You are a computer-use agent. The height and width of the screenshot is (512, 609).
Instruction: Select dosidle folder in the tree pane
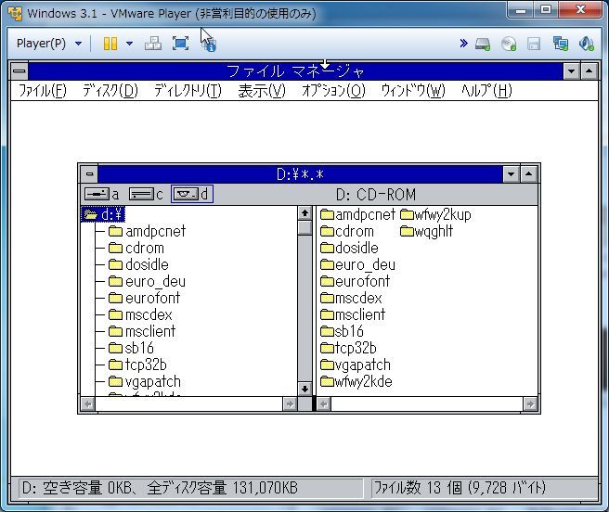(x=138, y=264)
